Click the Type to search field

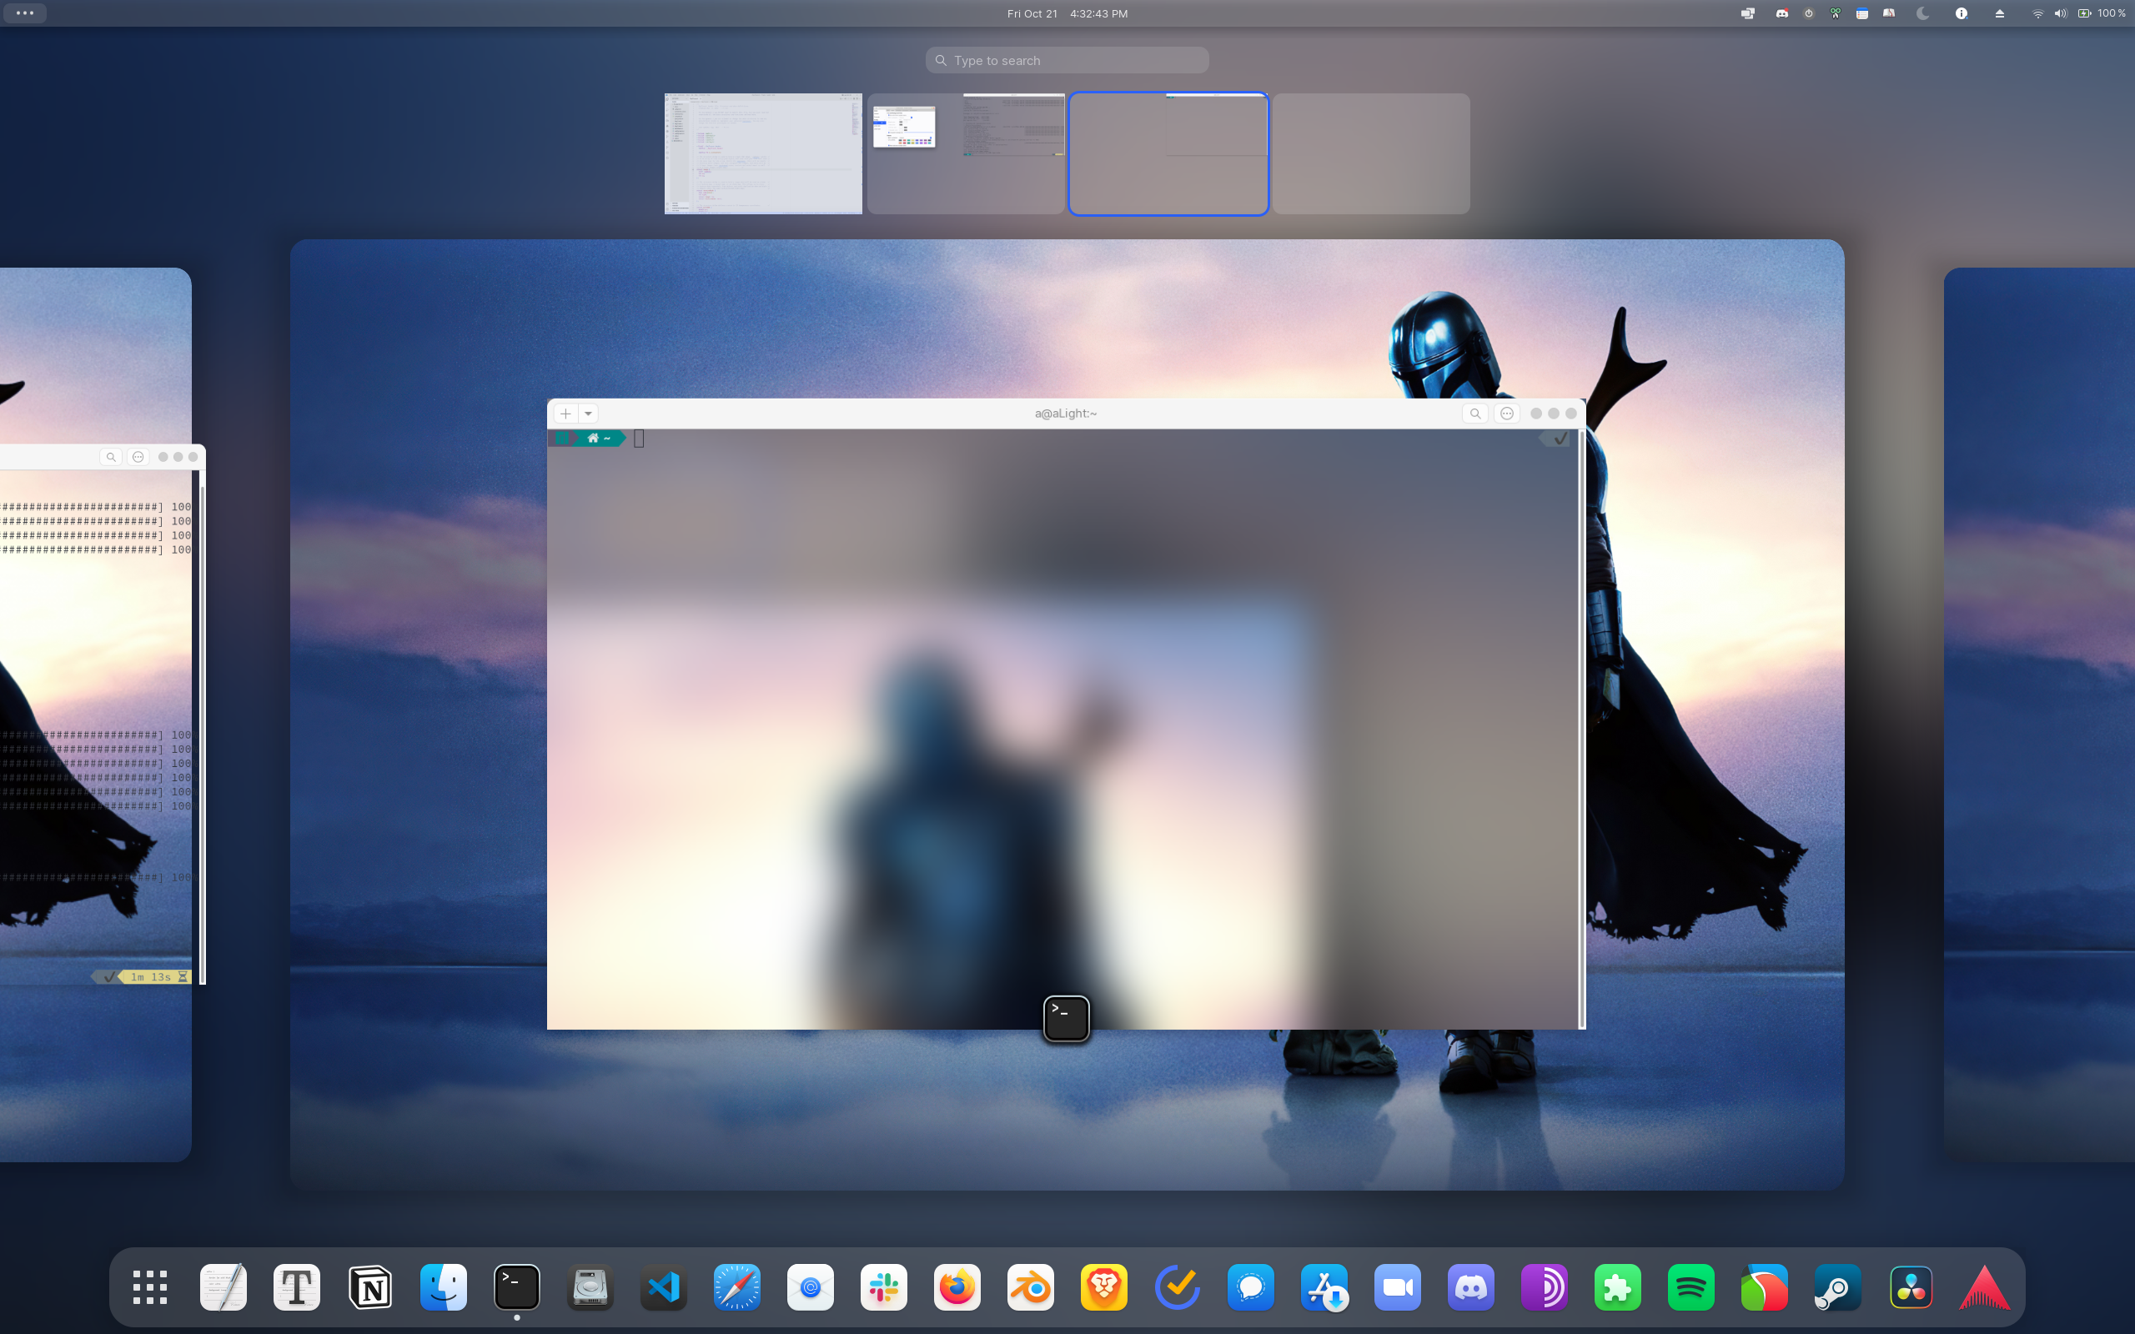click(1067, 60)
